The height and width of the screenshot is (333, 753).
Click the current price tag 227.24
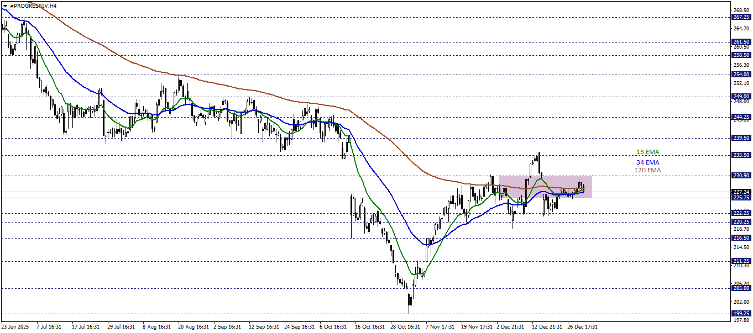point(740,192)
